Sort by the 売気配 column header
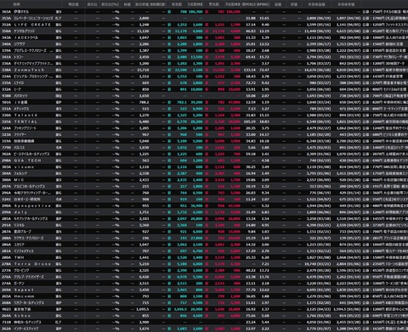Screen dimensions: 408x332 [177, 4]
